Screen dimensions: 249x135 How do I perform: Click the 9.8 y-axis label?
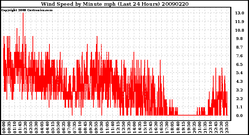[240, 39]
